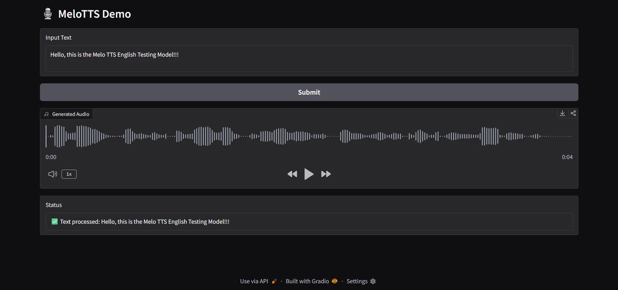Open the Built with Gradio link
Image resolution: width=618 pixels, height=290 pixels.
[x=311, y=281]
